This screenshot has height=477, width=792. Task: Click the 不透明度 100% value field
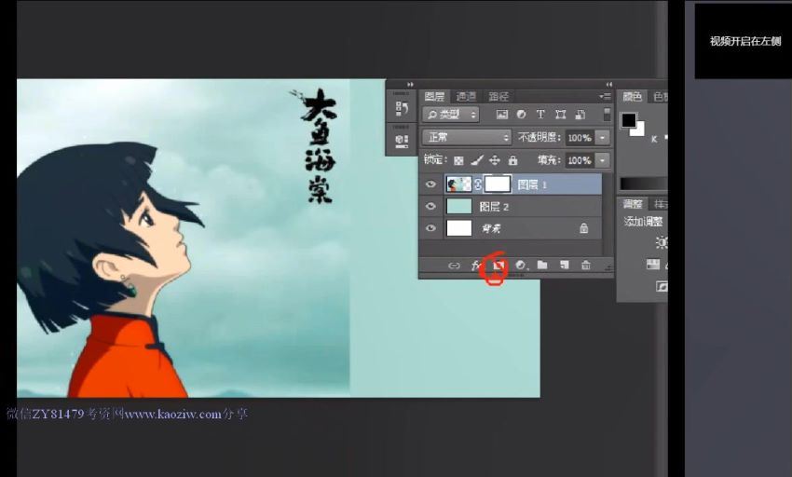tap(580, 138)
